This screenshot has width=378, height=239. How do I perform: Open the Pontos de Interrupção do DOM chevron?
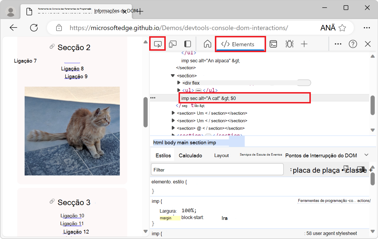tap(366, 155)
